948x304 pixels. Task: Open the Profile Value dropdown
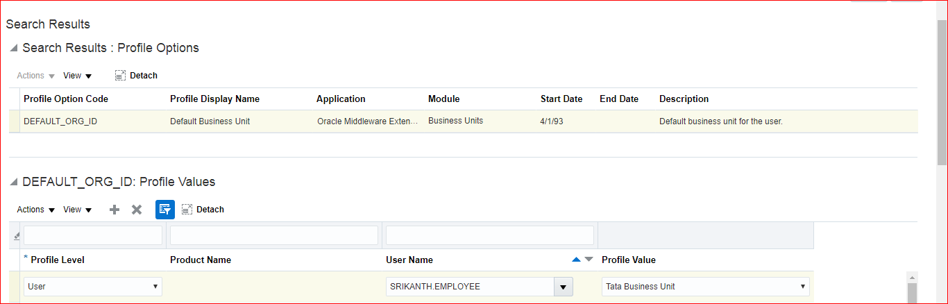pos(705,287)
